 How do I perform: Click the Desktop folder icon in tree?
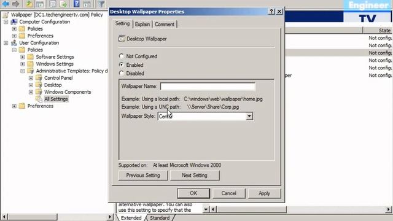[x=39, y=85]
